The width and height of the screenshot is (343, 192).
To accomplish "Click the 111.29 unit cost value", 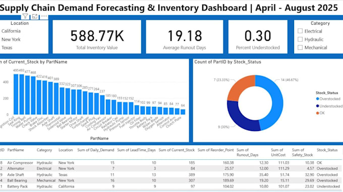I will coord(283,169).
